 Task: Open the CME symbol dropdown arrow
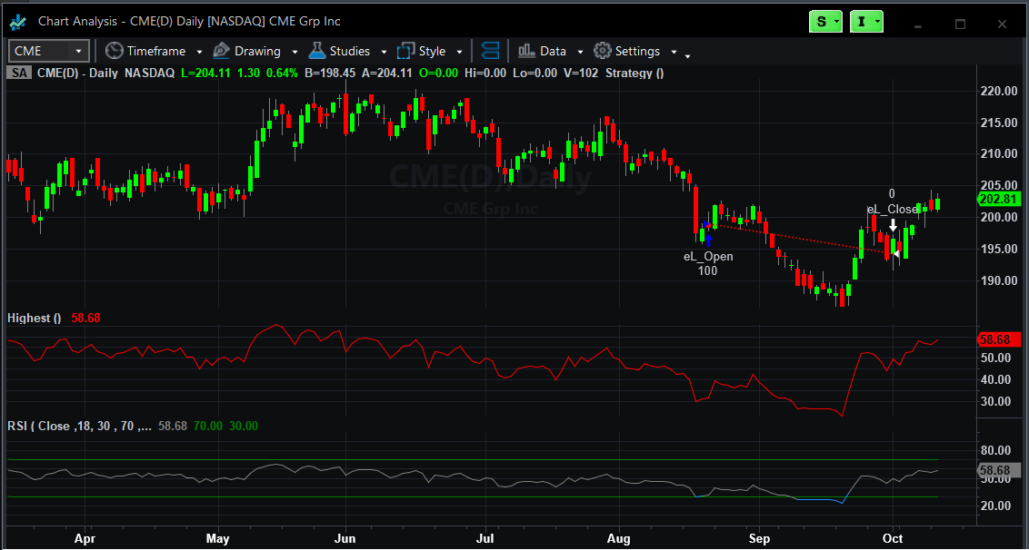click(x=79, y=51)
